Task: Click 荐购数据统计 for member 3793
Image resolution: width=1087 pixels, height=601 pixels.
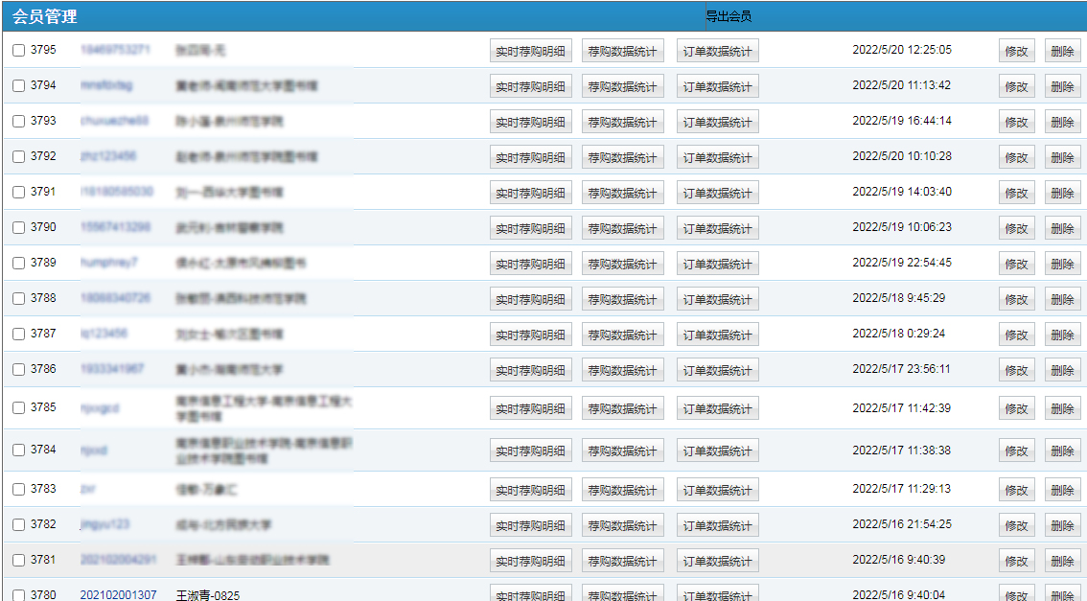Action: click(622, 122)
